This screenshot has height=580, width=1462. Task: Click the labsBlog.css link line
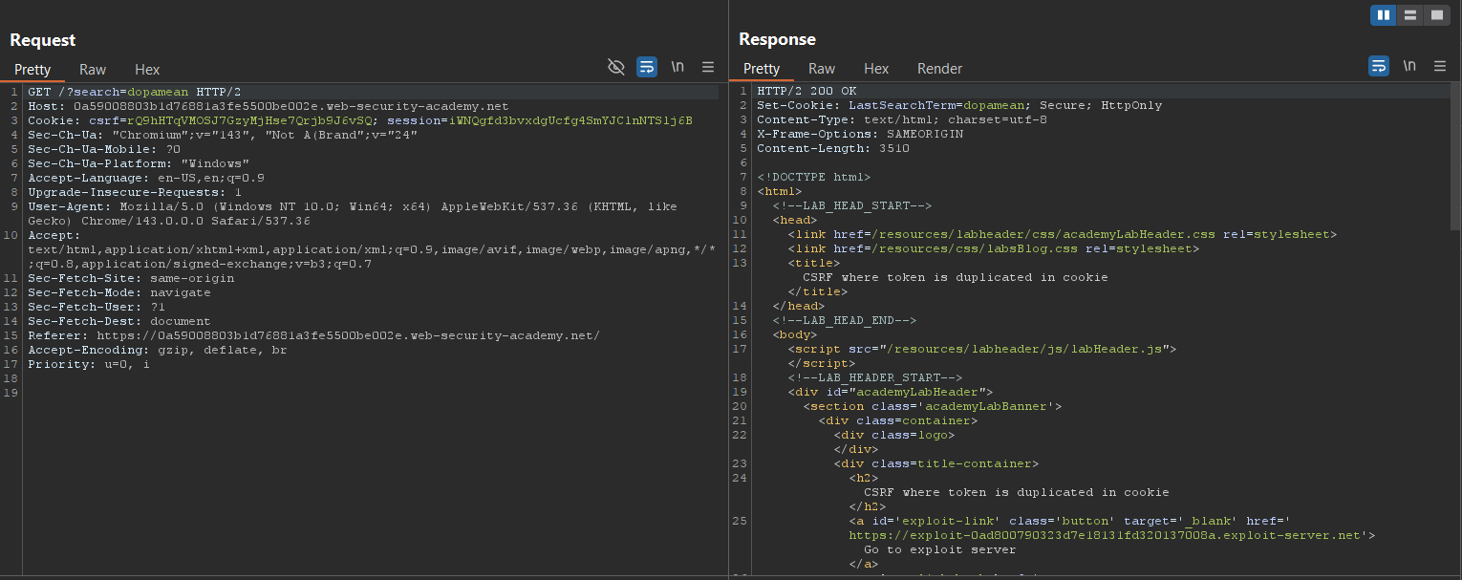click(994, 248)
